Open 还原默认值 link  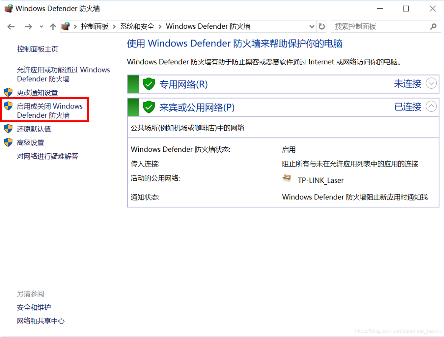pyautogui.click(x=34, y=129)
